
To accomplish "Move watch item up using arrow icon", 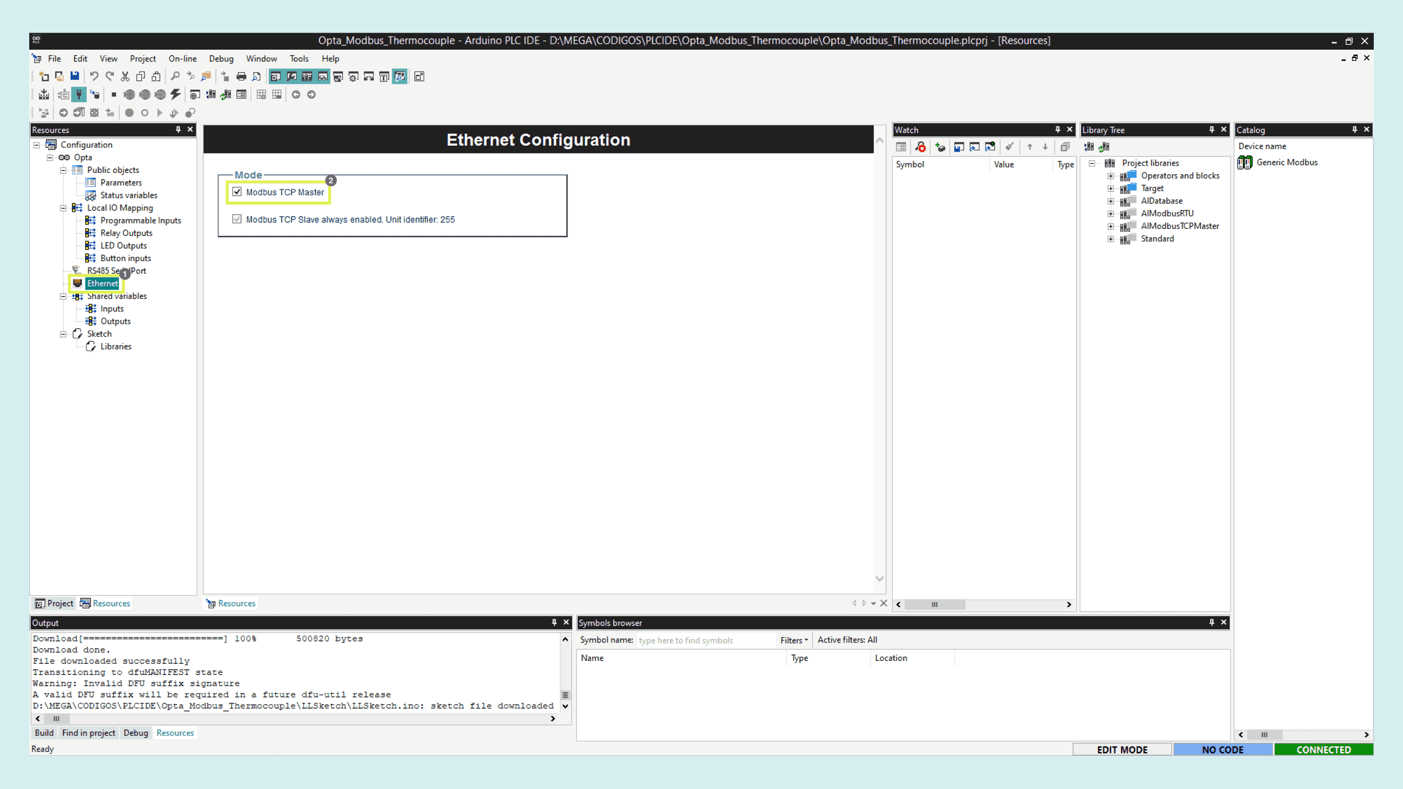I will (x=1029, y=147).
